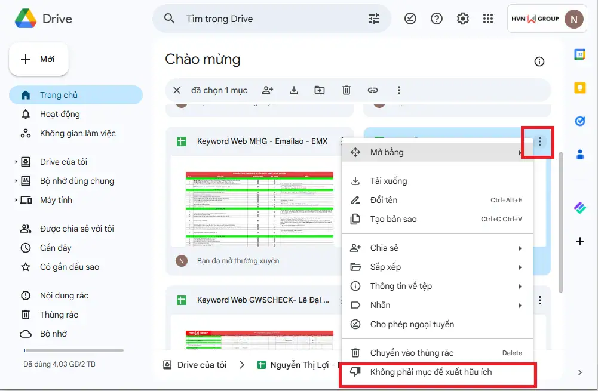Click the Mới new button
This screenshot has height=391, width=598.
[39, 59]
